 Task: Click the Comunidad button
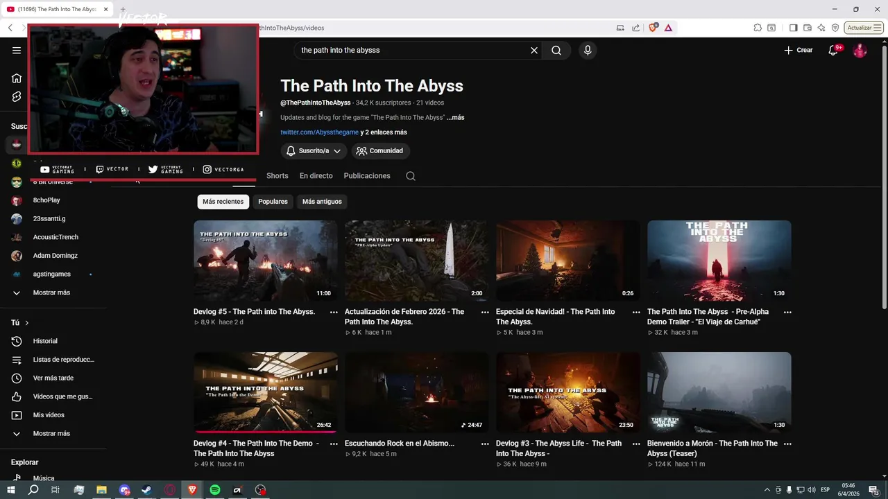(x=379, y=150)
